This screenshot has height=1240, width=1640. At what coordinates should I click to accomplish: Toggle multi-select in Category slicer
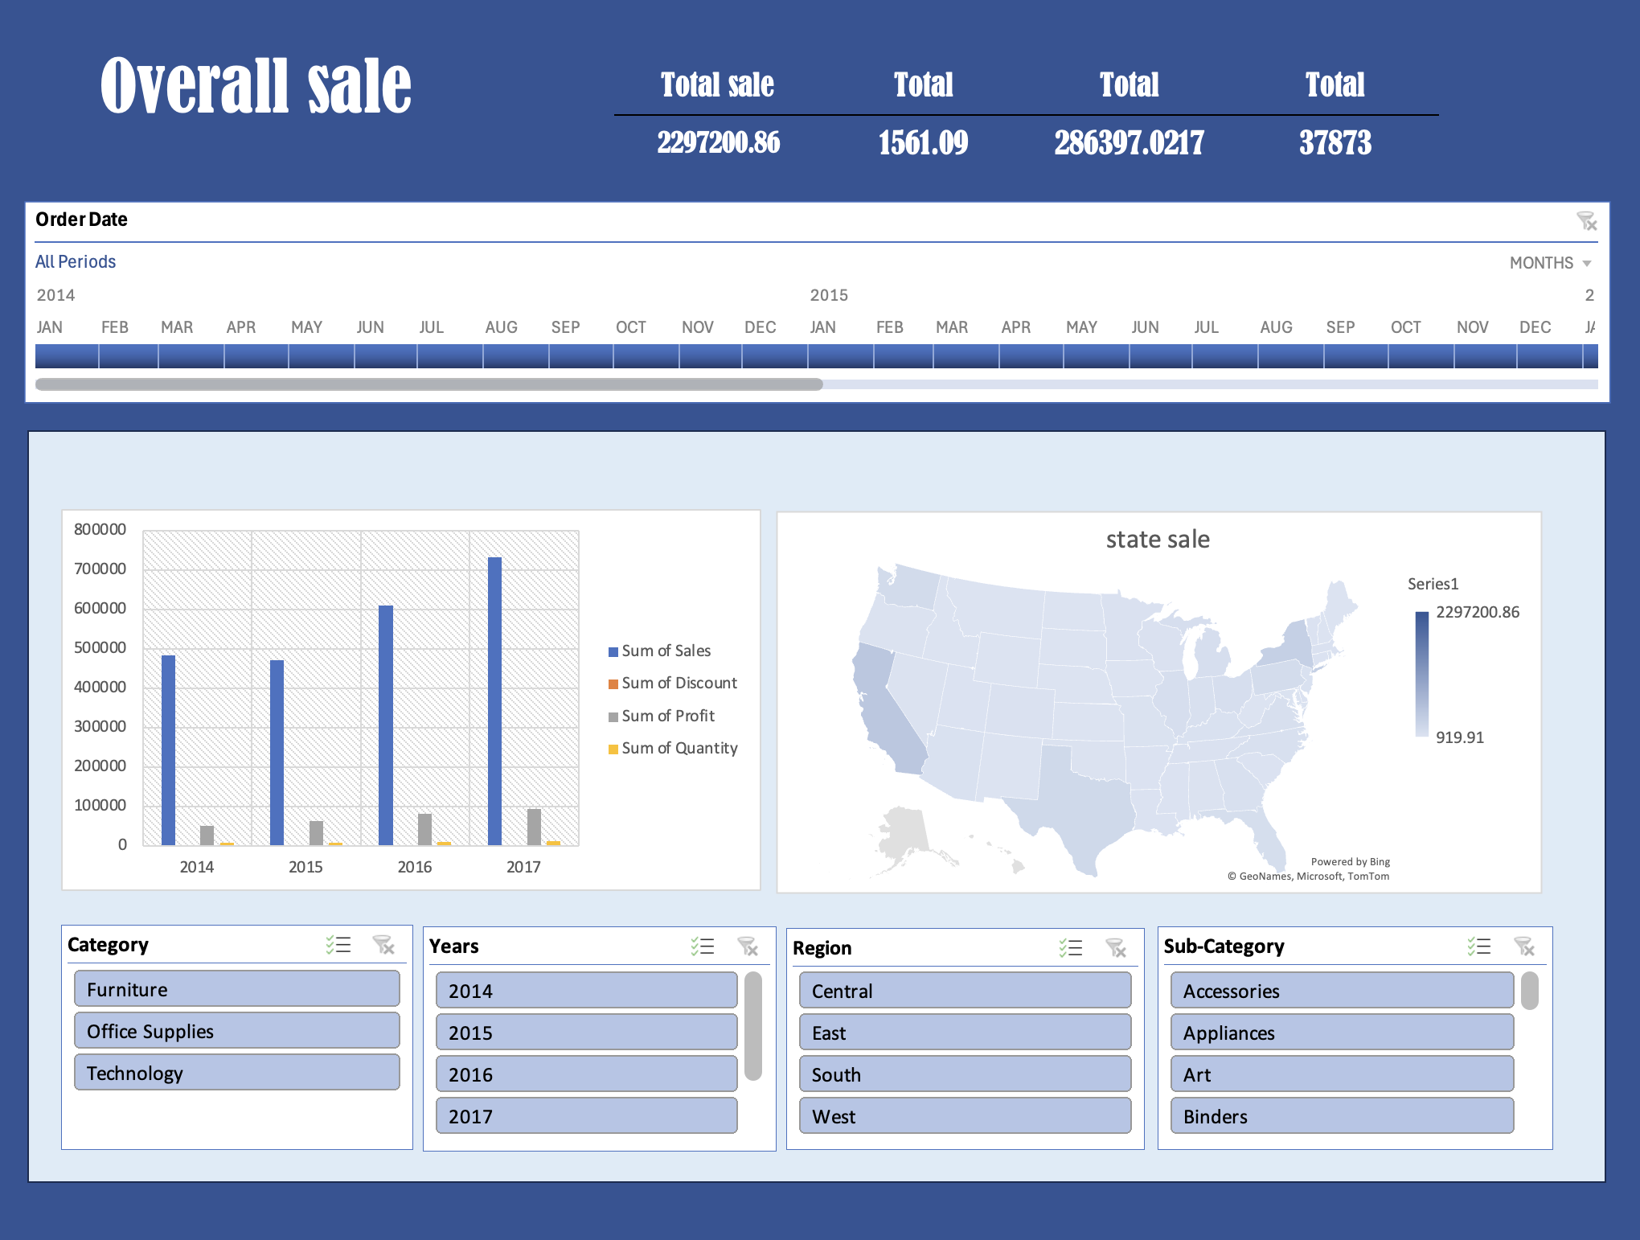(x=338, y=945)
